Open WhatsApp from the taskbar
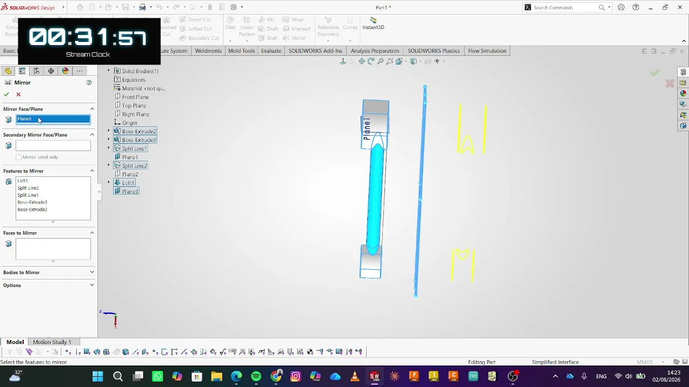The height and width of the screenshot is (387, 689). [158, 376]
